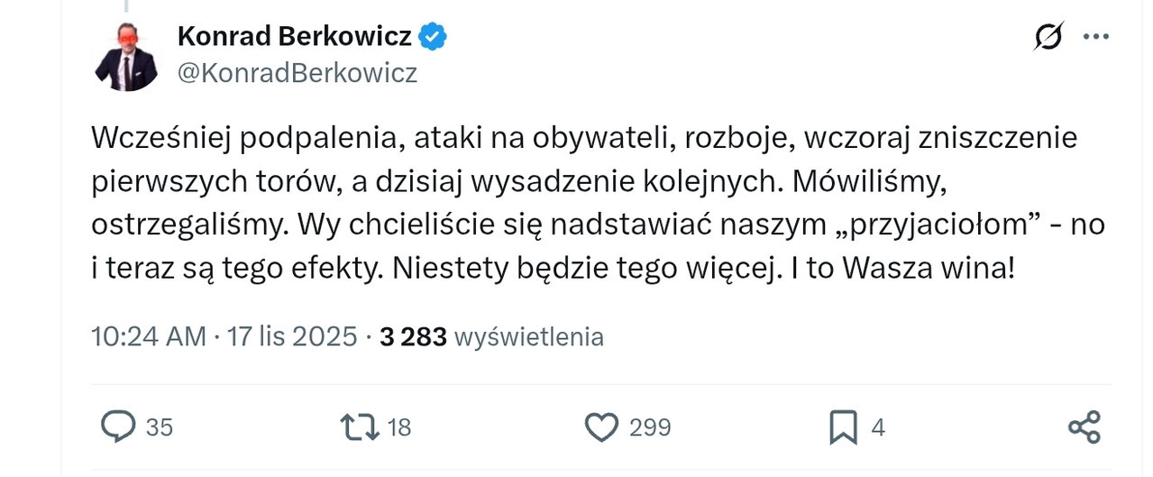This screenshot has width=1153, height=477.
Task: Click the like count 299
Action: (x=649, y=427)
